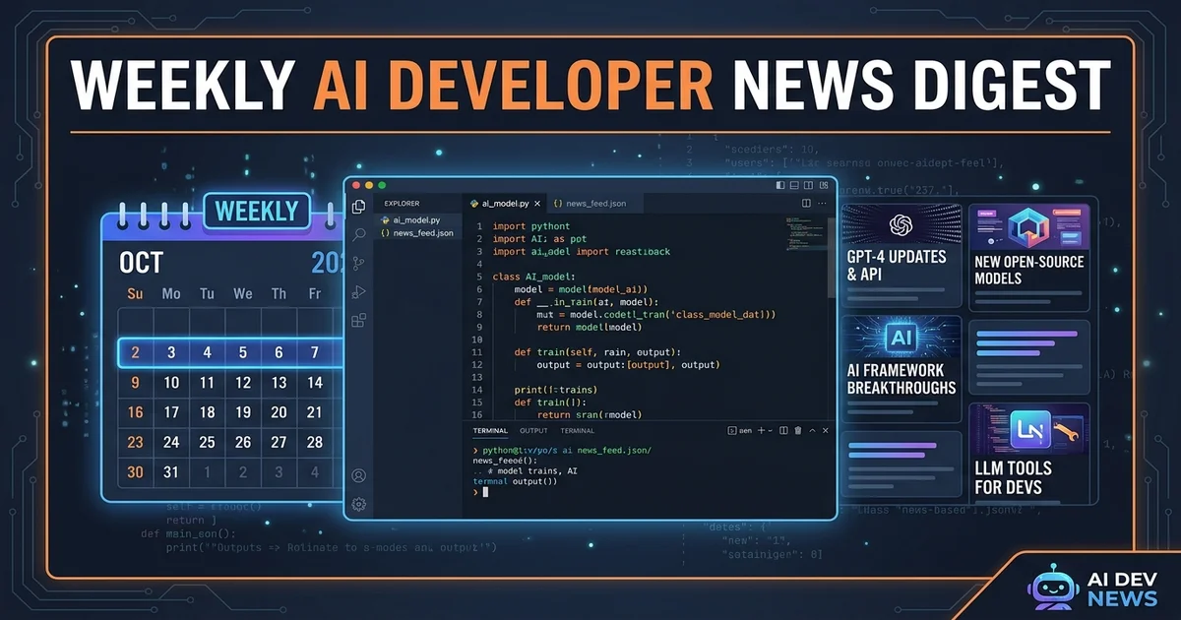Close the terminal panel with the X
Screen dimensions: 1181x620
(x=825, y=431)
